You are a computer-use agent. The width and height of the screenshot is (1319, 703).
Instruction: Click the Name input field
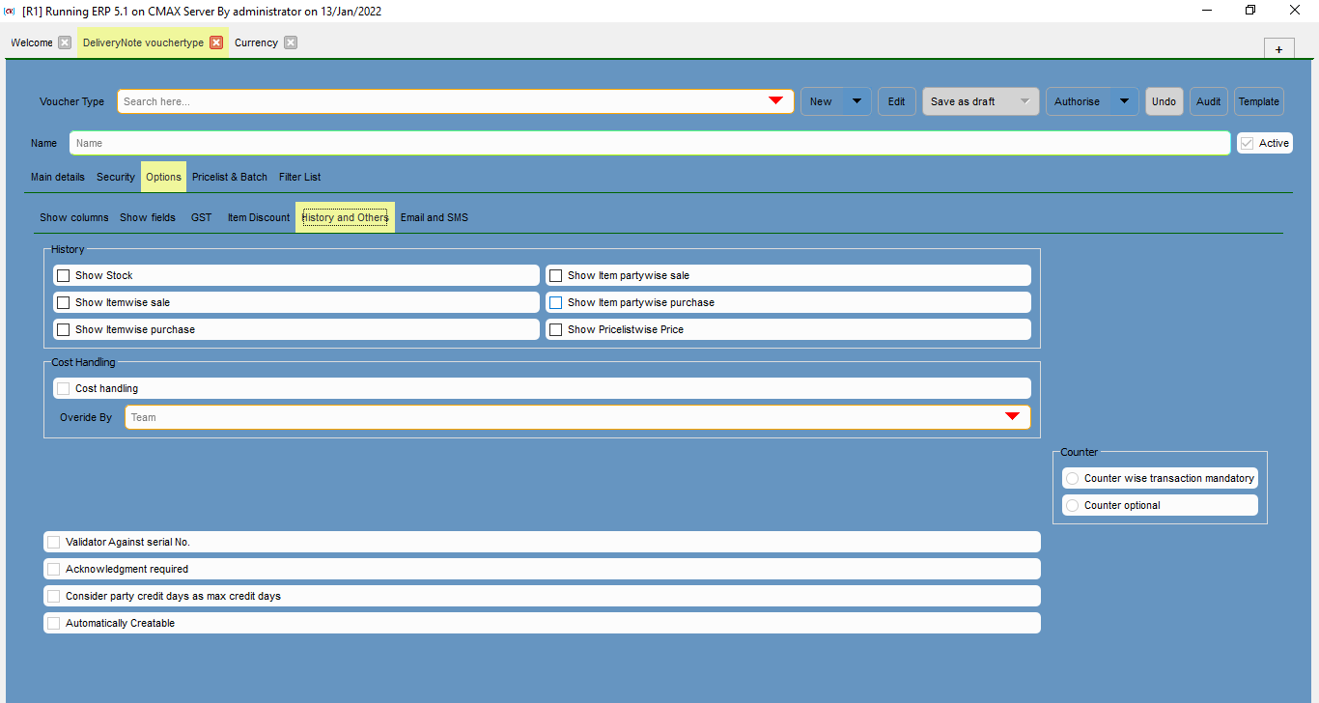tap(650, 143)
